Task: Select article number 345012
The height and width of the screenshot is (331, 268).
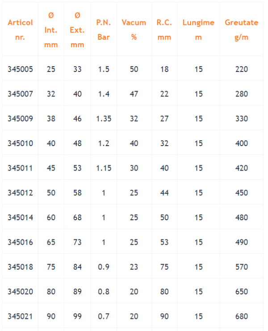Action: tap(20, 193)
